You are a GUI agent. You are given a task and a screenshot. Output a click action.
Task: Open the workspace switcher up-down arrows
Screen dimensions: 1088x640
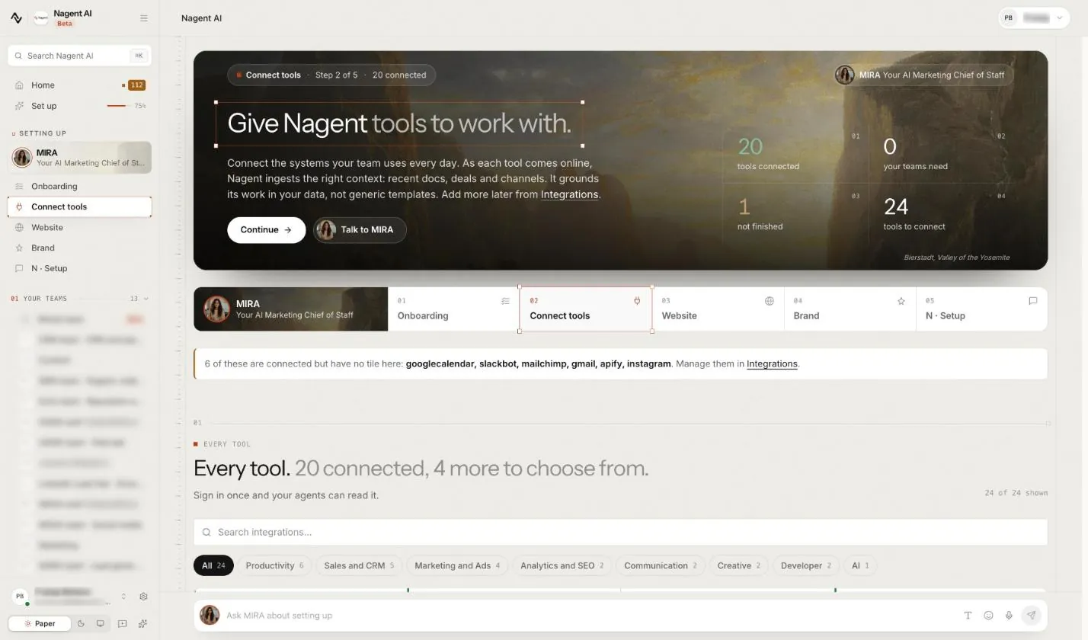click(123, 597)
